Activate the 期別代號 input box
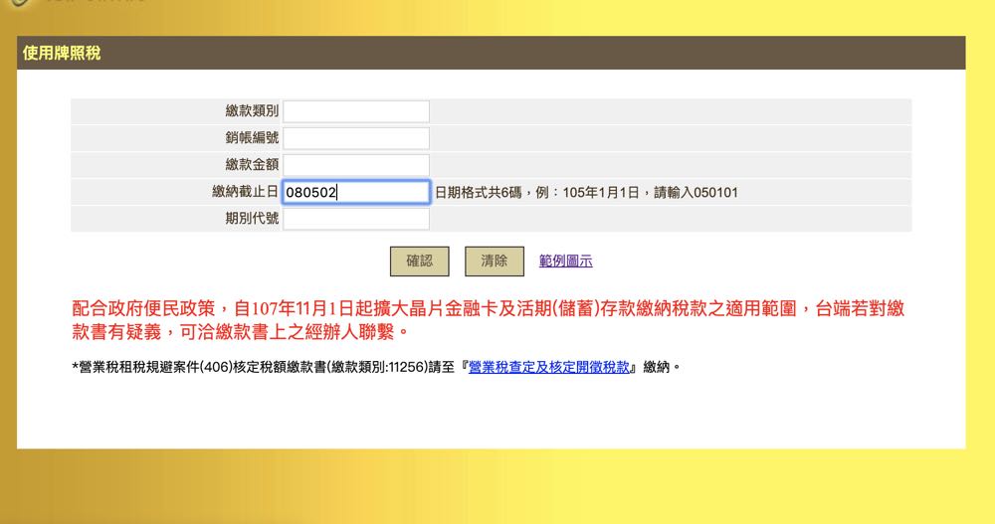995x524 pixels. point(356,219)
